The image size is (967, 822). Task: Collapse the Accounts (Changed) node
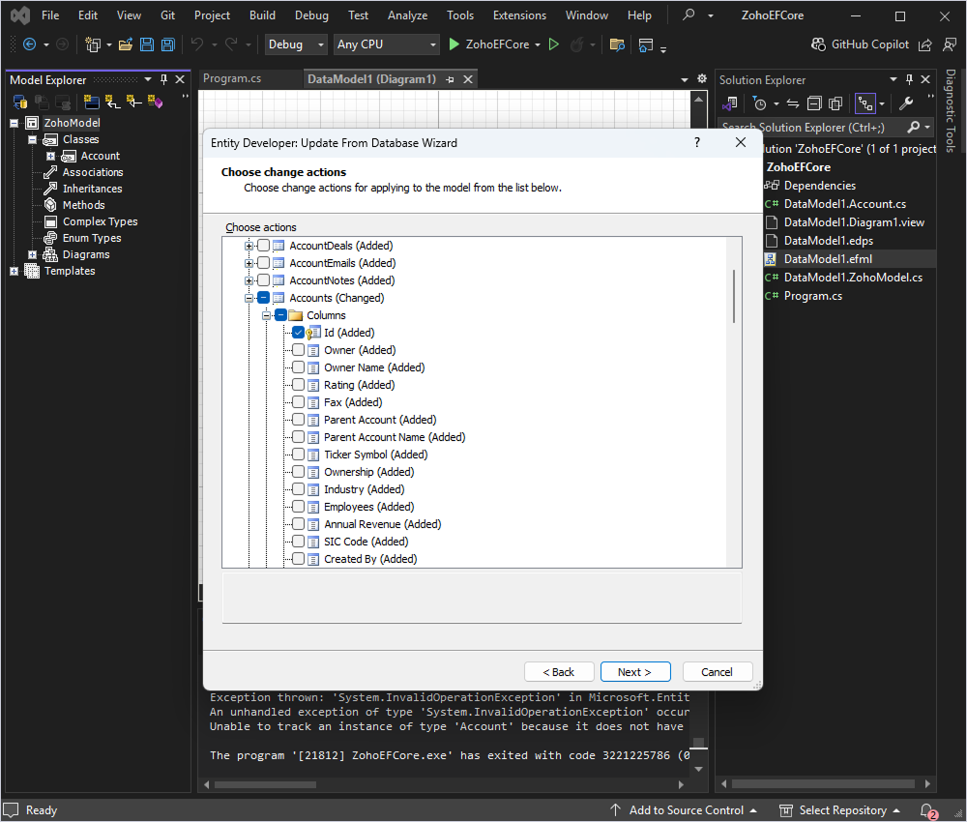pos(249,297)
